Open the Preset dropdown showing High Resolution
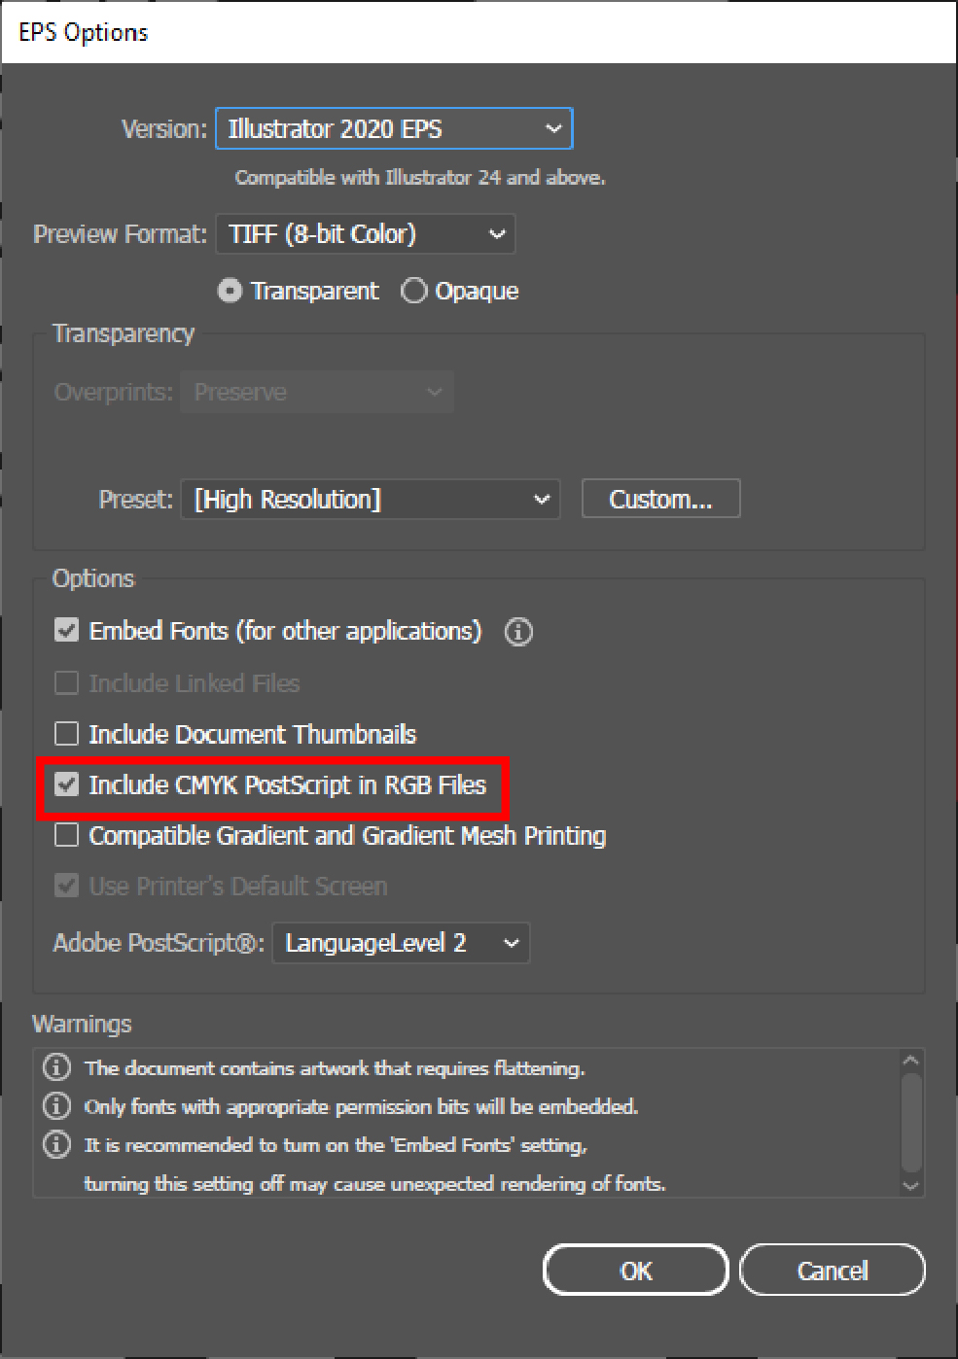This screenshot has width=958, height=1359. click(371, 500)
